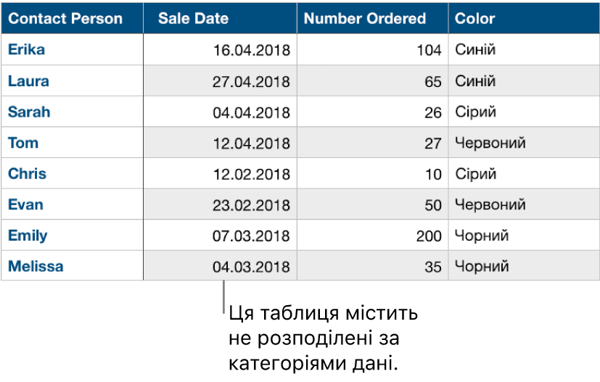Select the Color column header
Viewport: 600px width, 382px height.
[x=475, y=19]
